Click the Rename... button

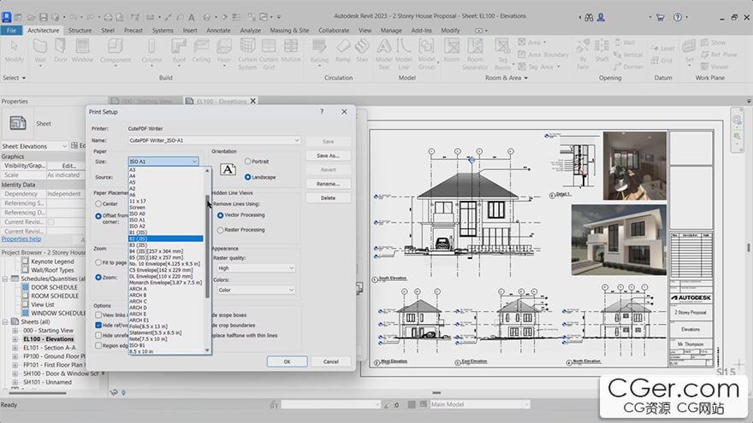tap(328, 185)
